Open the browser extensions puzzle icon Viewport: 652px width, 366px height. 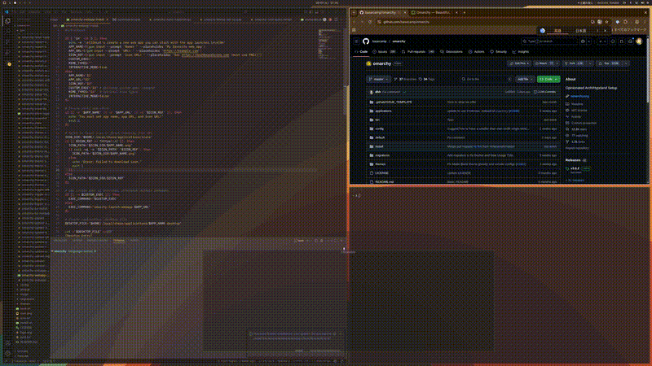(x=625, y=22)
